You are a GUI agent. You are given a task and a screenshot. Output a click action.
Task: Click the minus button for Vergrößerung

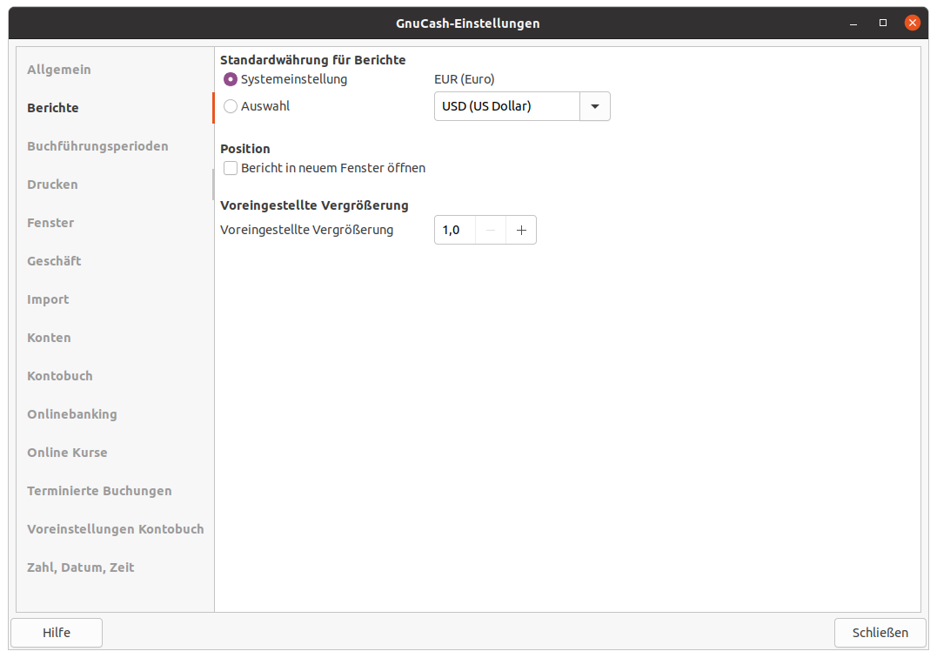[491, 230]
